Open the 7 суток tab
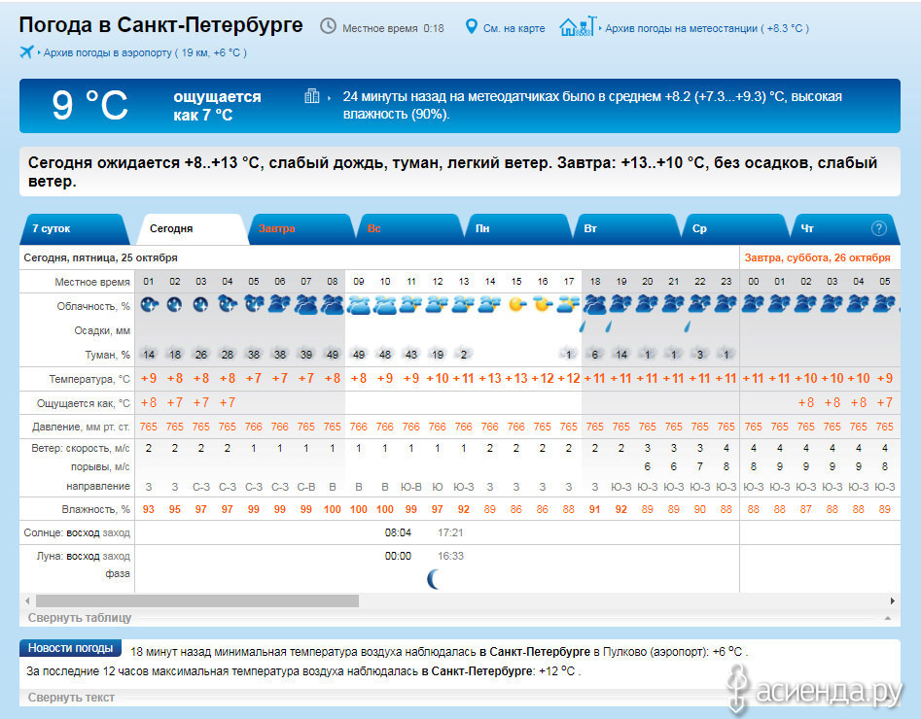 point(75,229)
